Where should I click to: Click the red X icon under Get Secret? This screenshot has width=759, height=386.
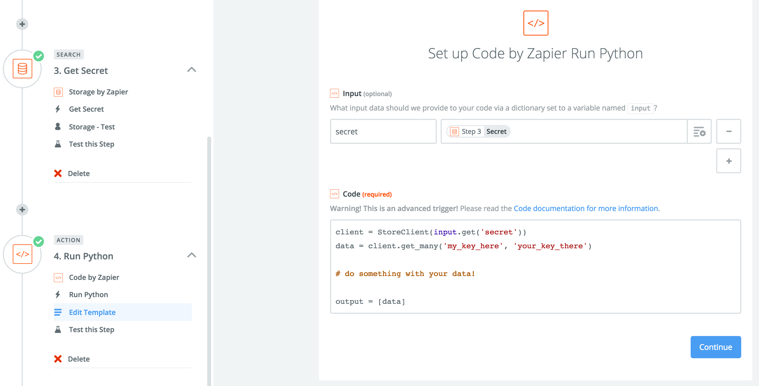(58, 173)
